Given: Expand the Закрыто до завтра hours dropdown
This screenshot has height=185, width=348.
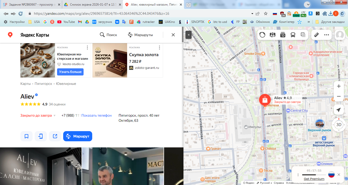Looking at the screenshot, I should pos(38,115).
